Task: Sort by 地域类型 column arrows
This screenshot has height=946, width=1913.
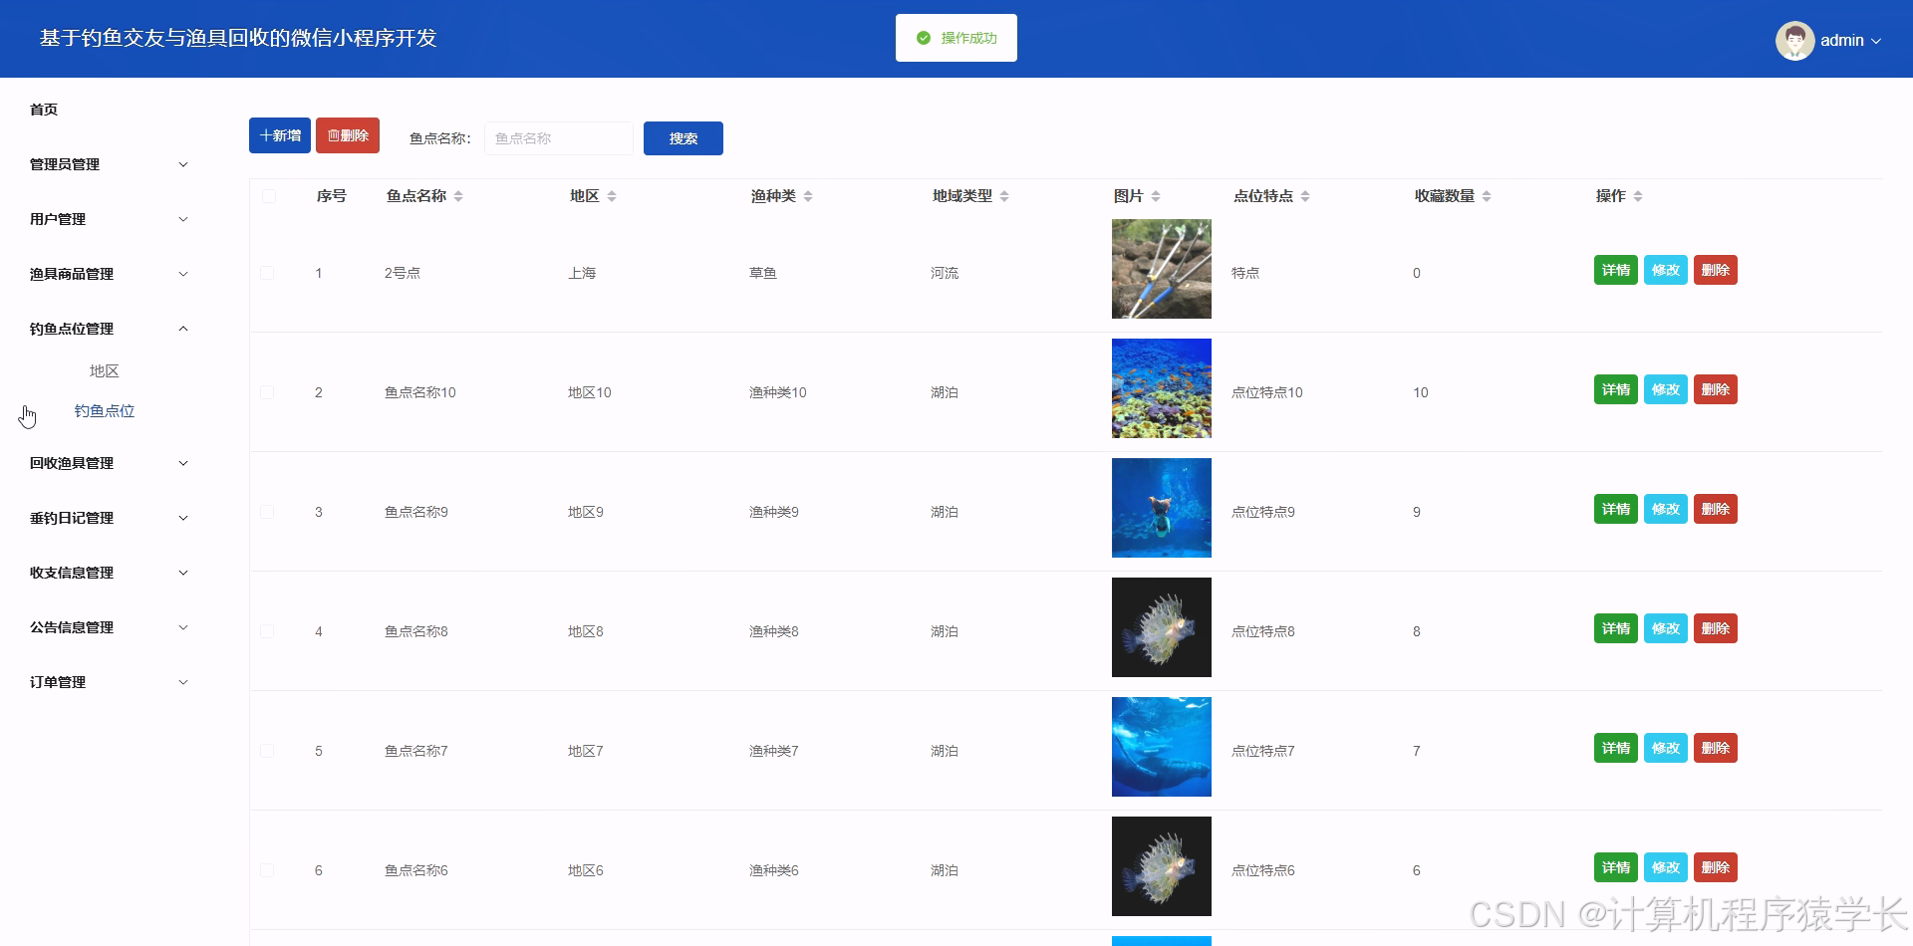Action: [1004, 196]
